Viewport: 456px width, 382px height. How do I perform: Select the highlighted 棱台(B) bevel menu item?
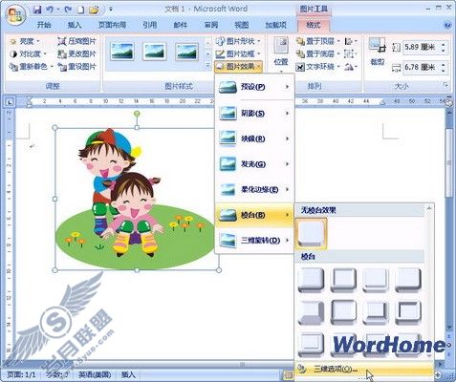254,215
